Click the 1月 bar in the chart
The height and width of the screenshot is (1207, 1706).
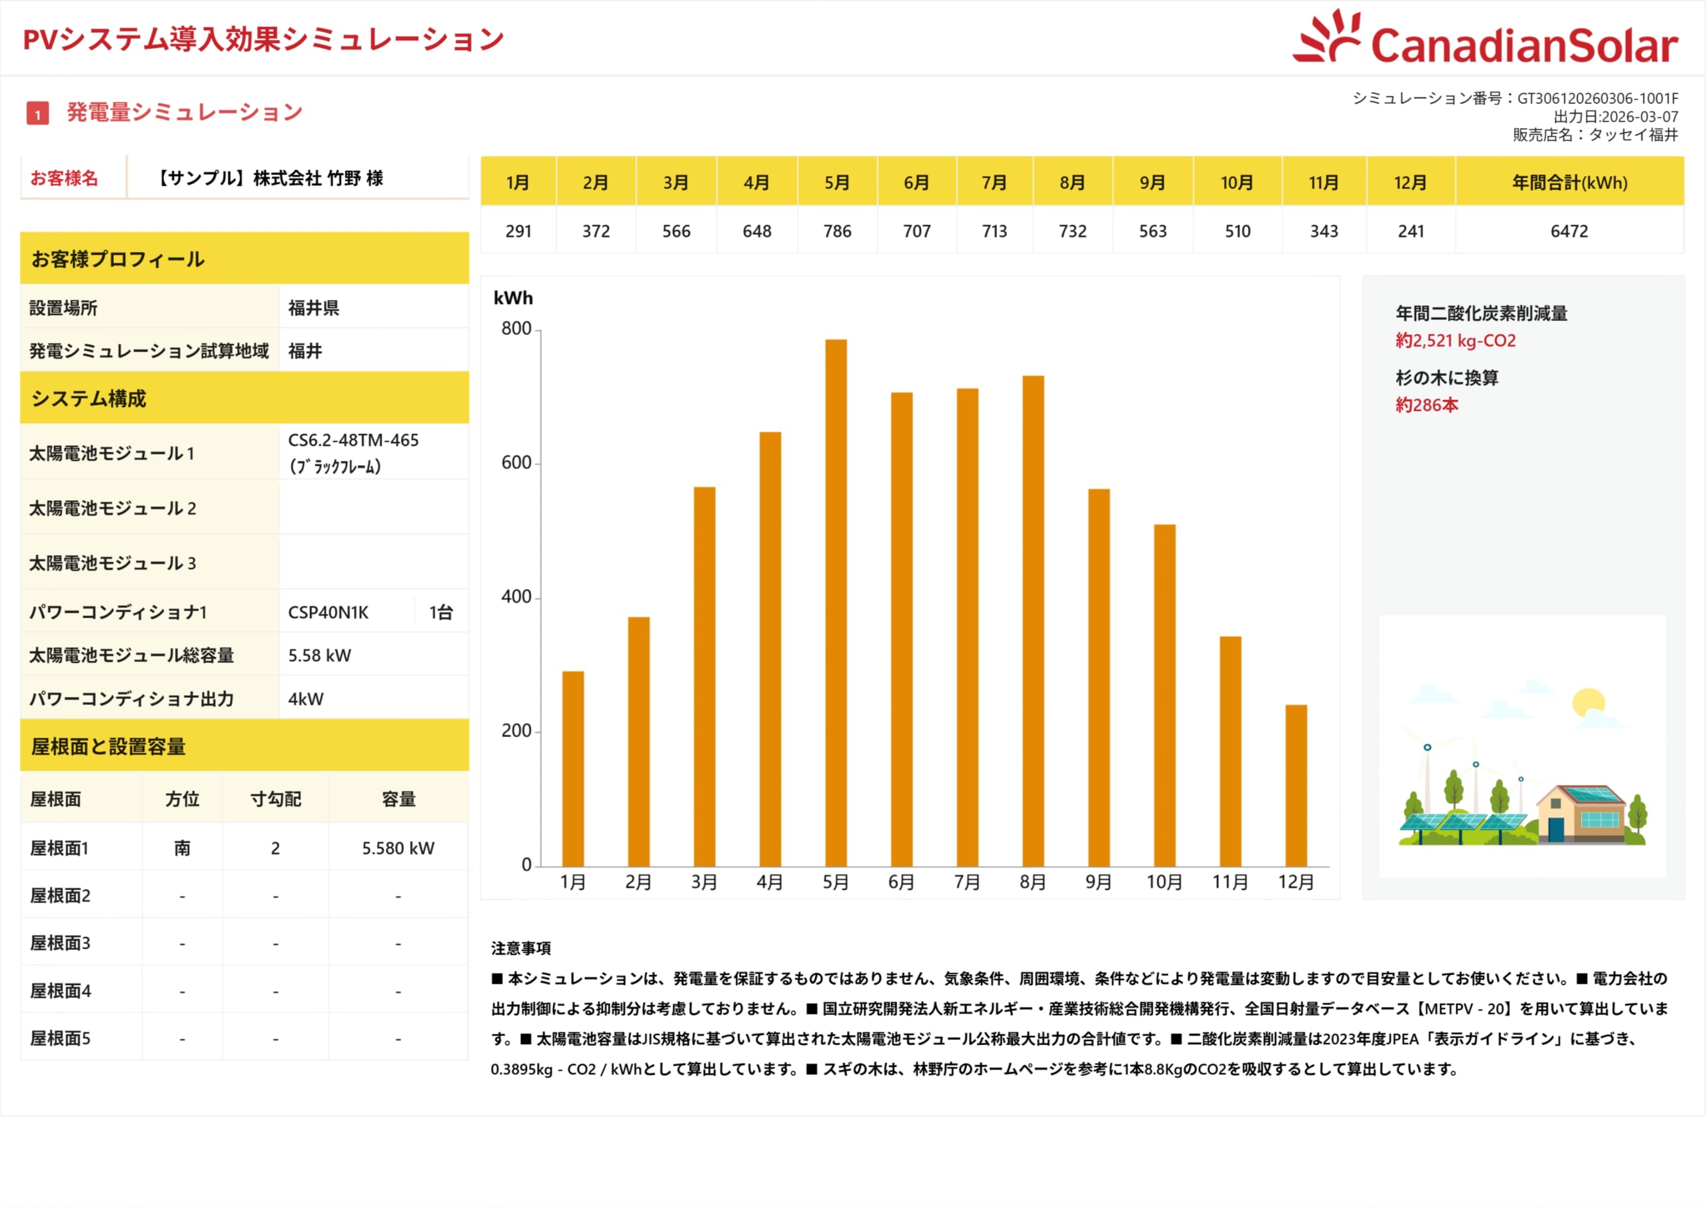point(573,769)
